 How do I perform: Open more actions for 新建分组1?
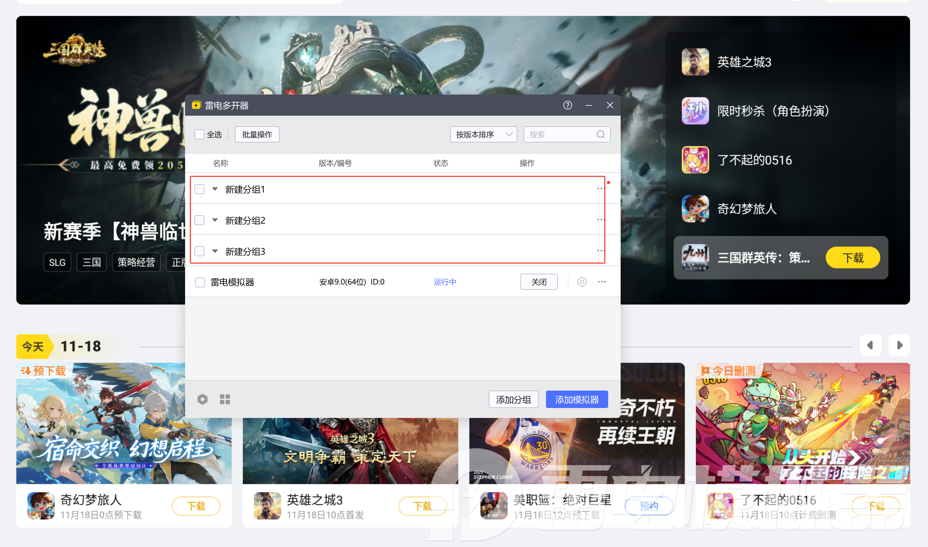pos(600,189)
